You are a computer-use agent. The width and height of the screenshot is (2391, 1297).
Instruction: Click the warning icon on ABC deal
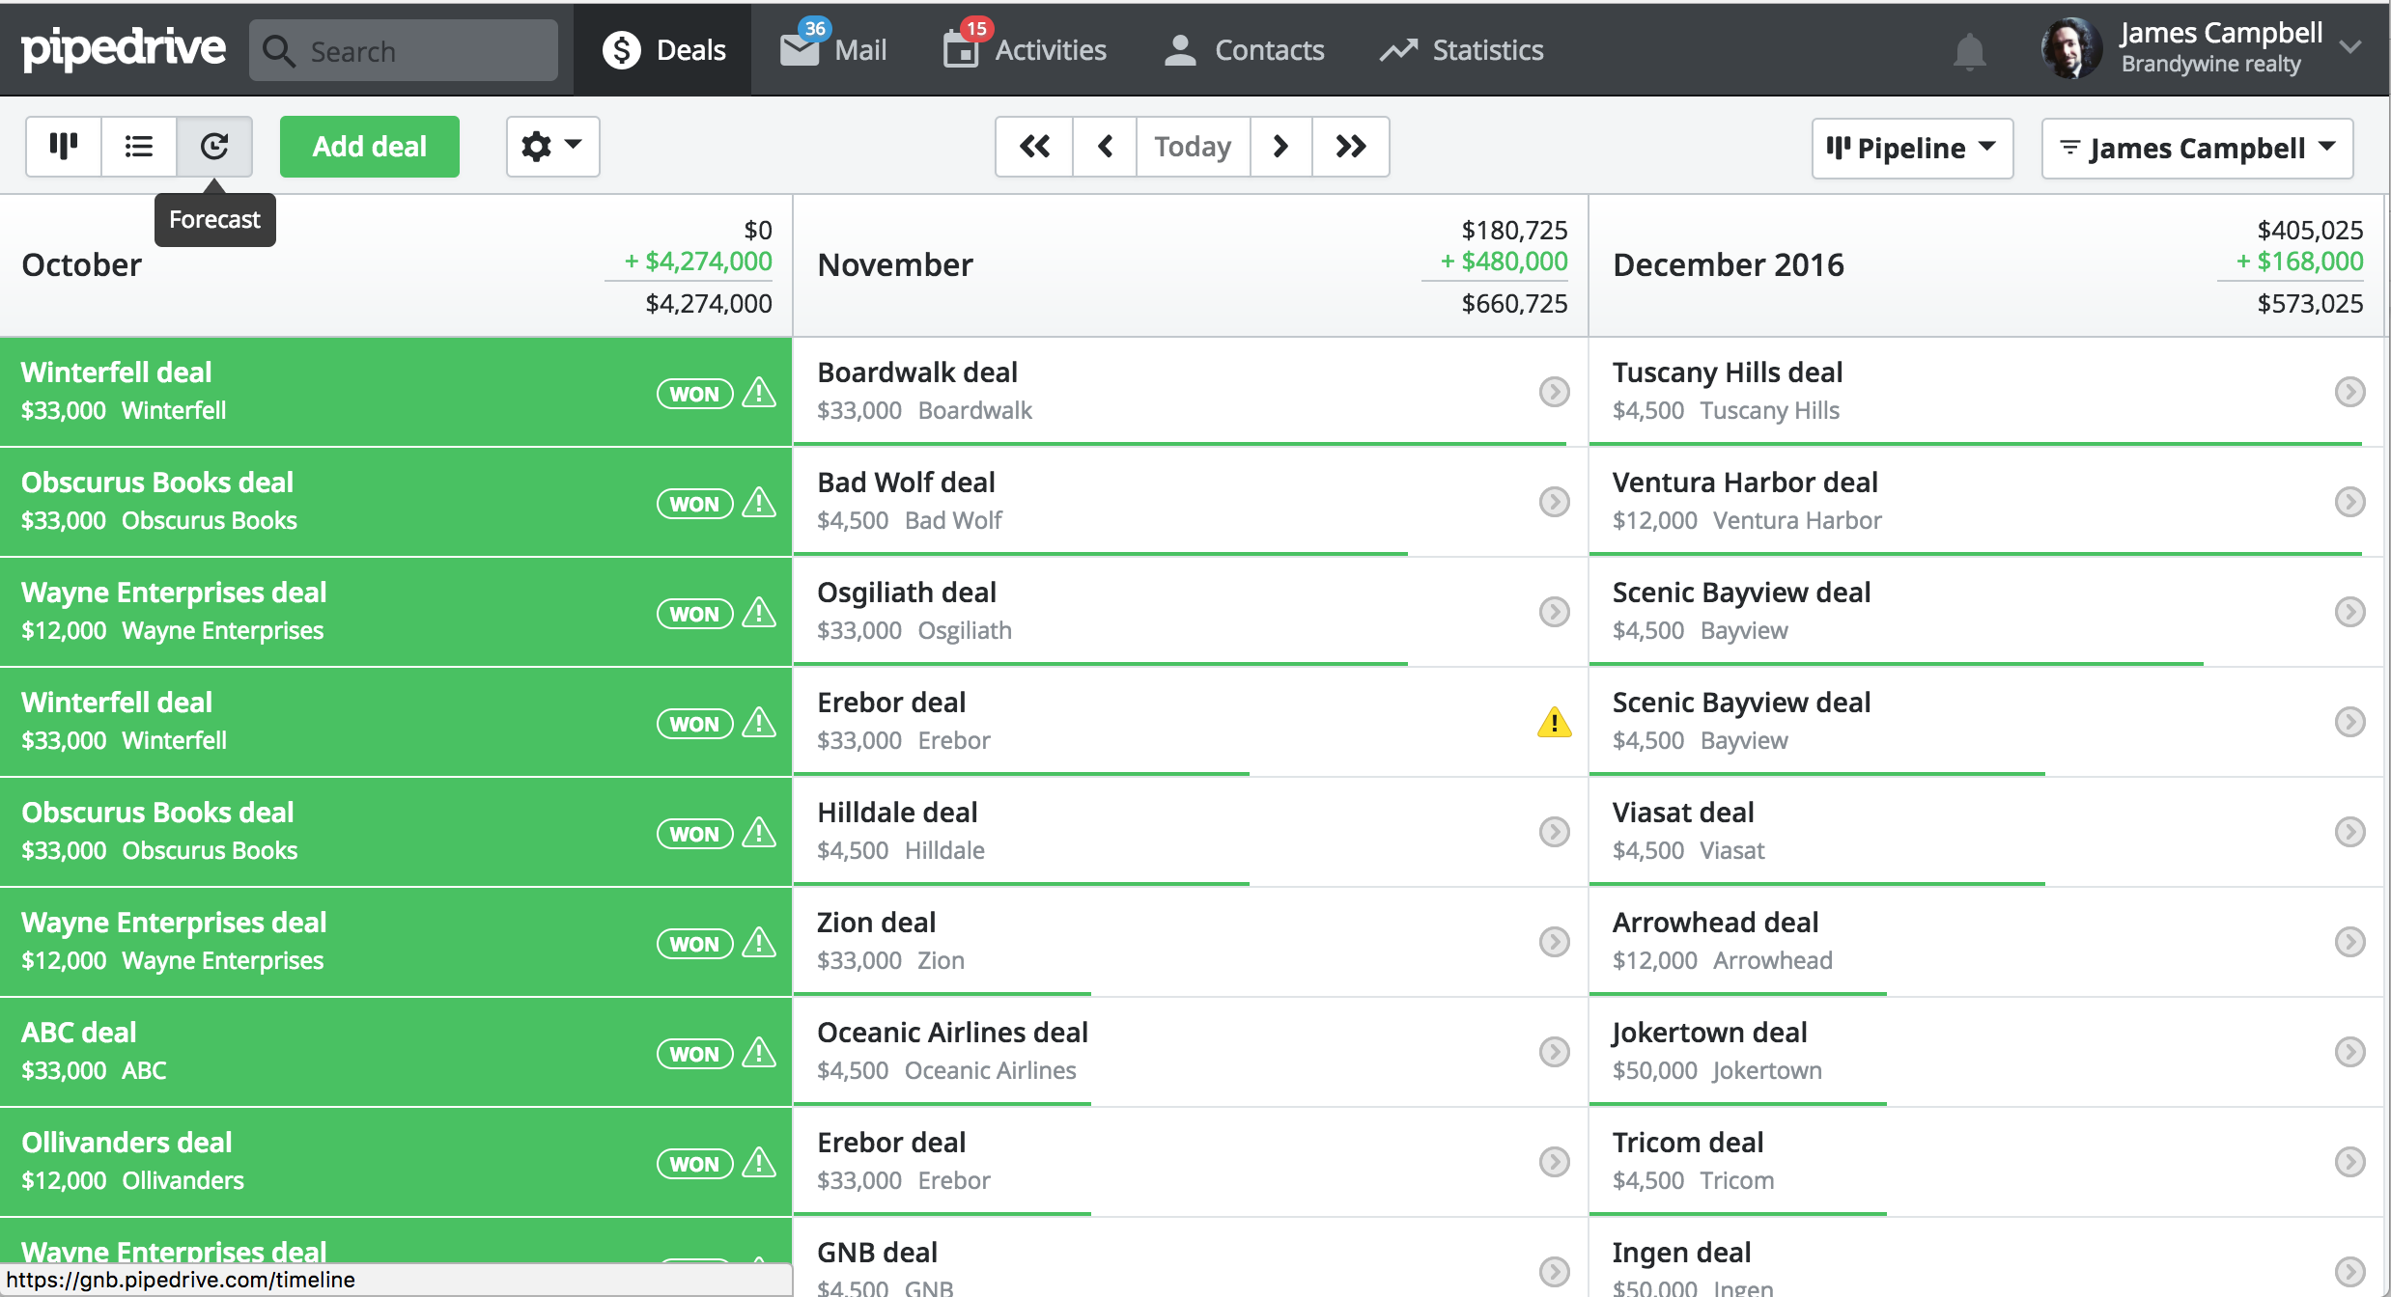759,1054
